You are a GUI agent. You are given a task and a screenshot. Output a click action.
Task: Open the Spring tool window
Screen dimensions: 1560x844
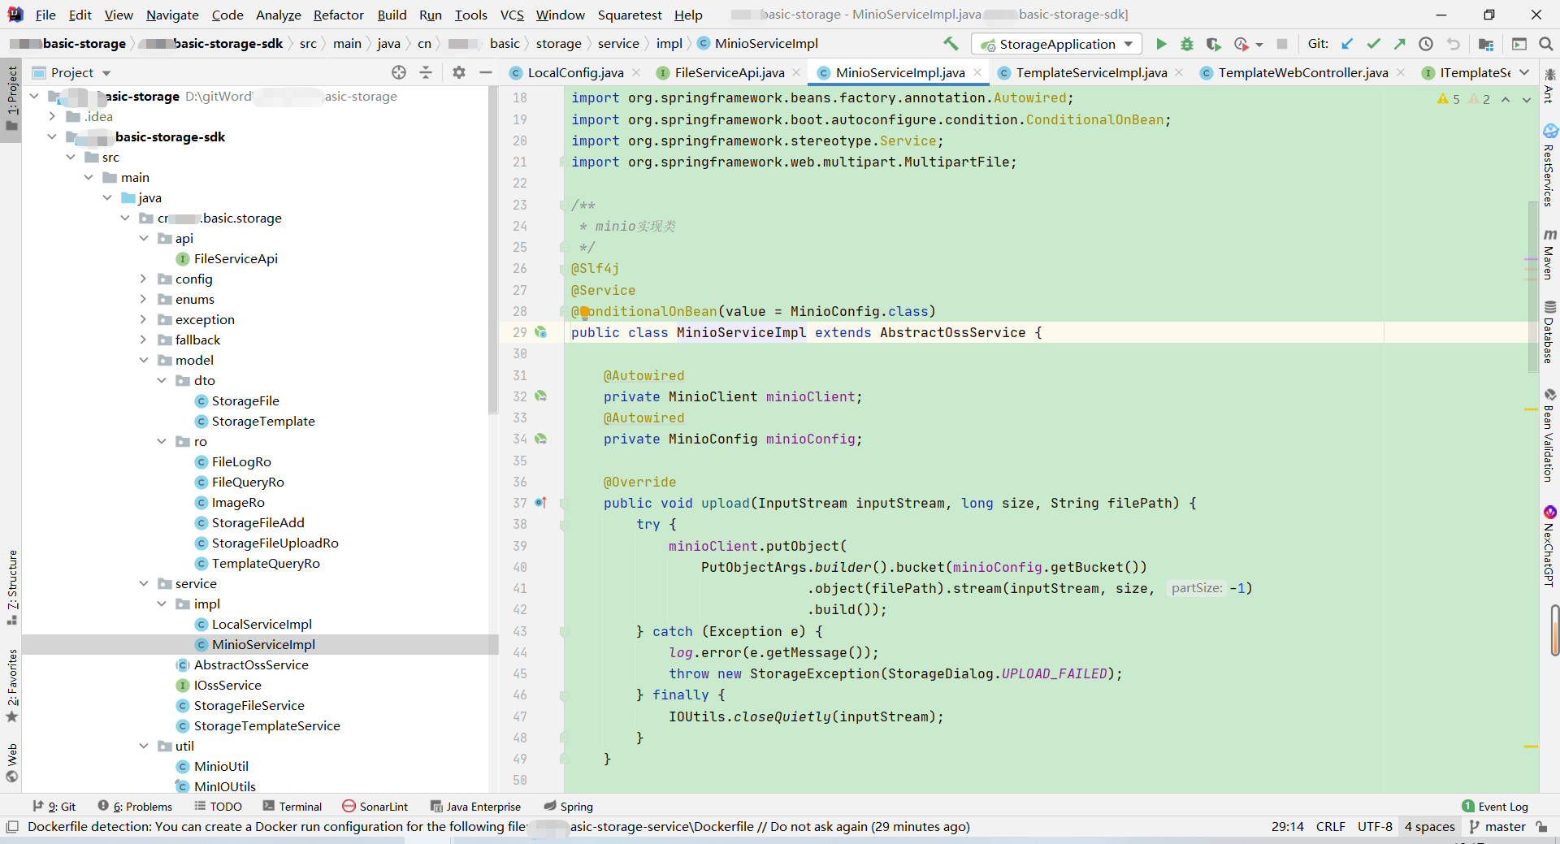click(569, 807)
